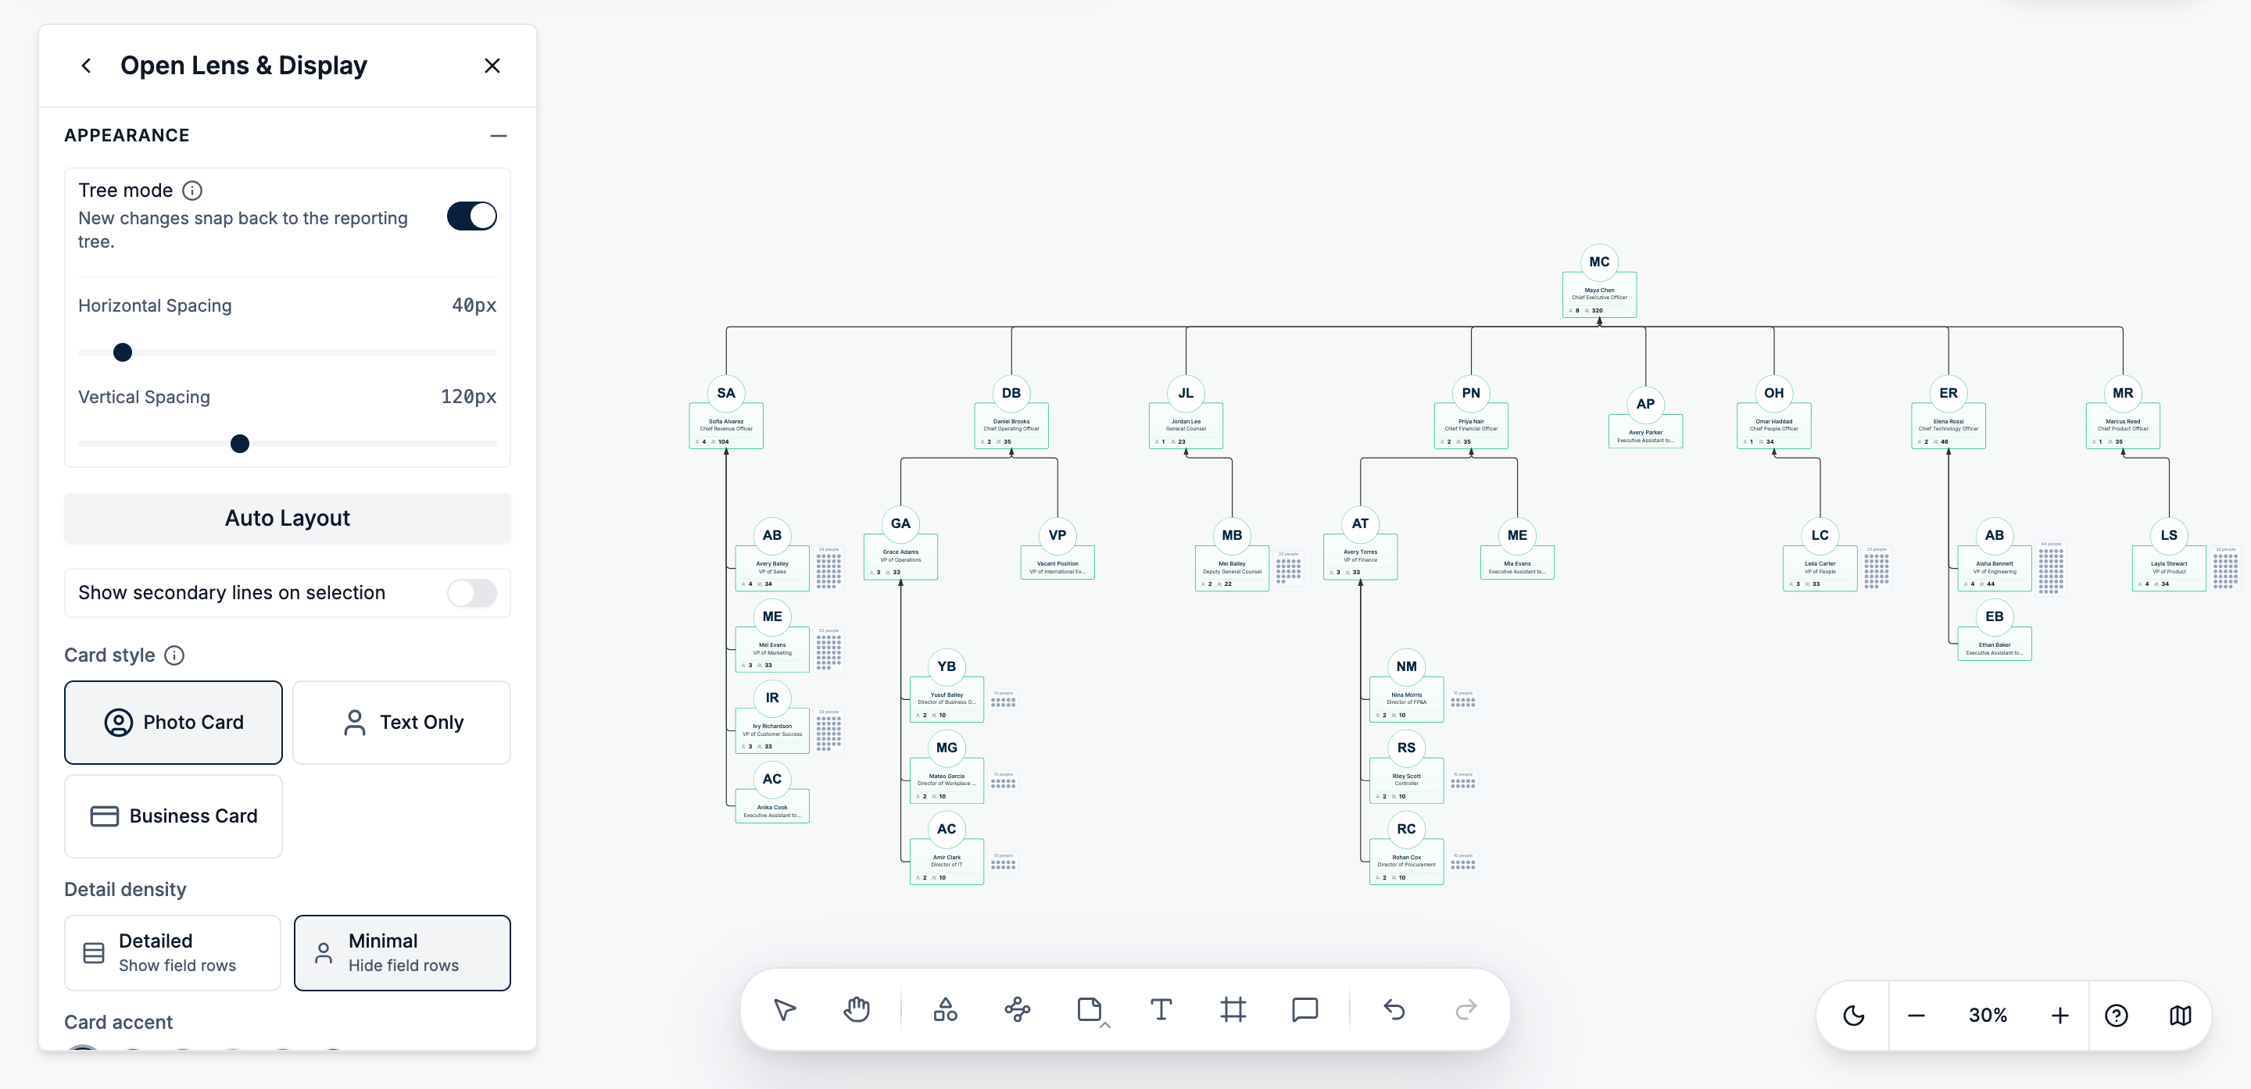Click the 30% zoom level
Screen dimensions: 2251x1089
pyautogui.click(x=1987, y=1016)
